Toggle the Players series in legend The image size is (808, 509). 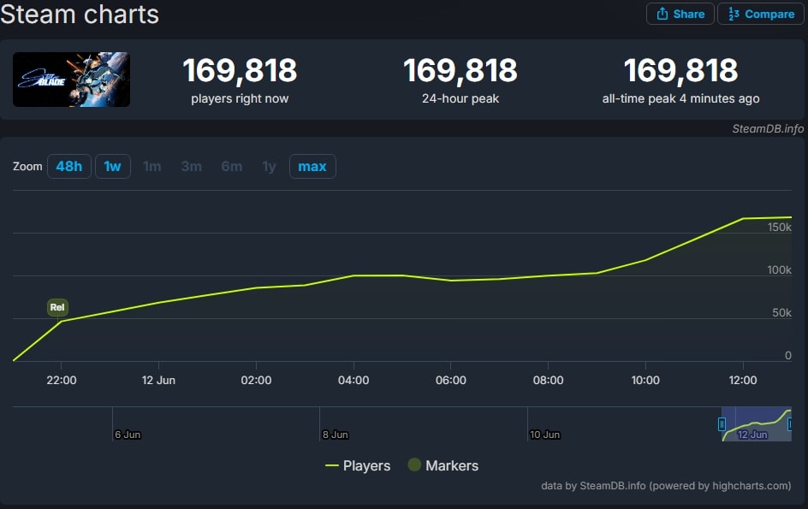coord(358,465)
